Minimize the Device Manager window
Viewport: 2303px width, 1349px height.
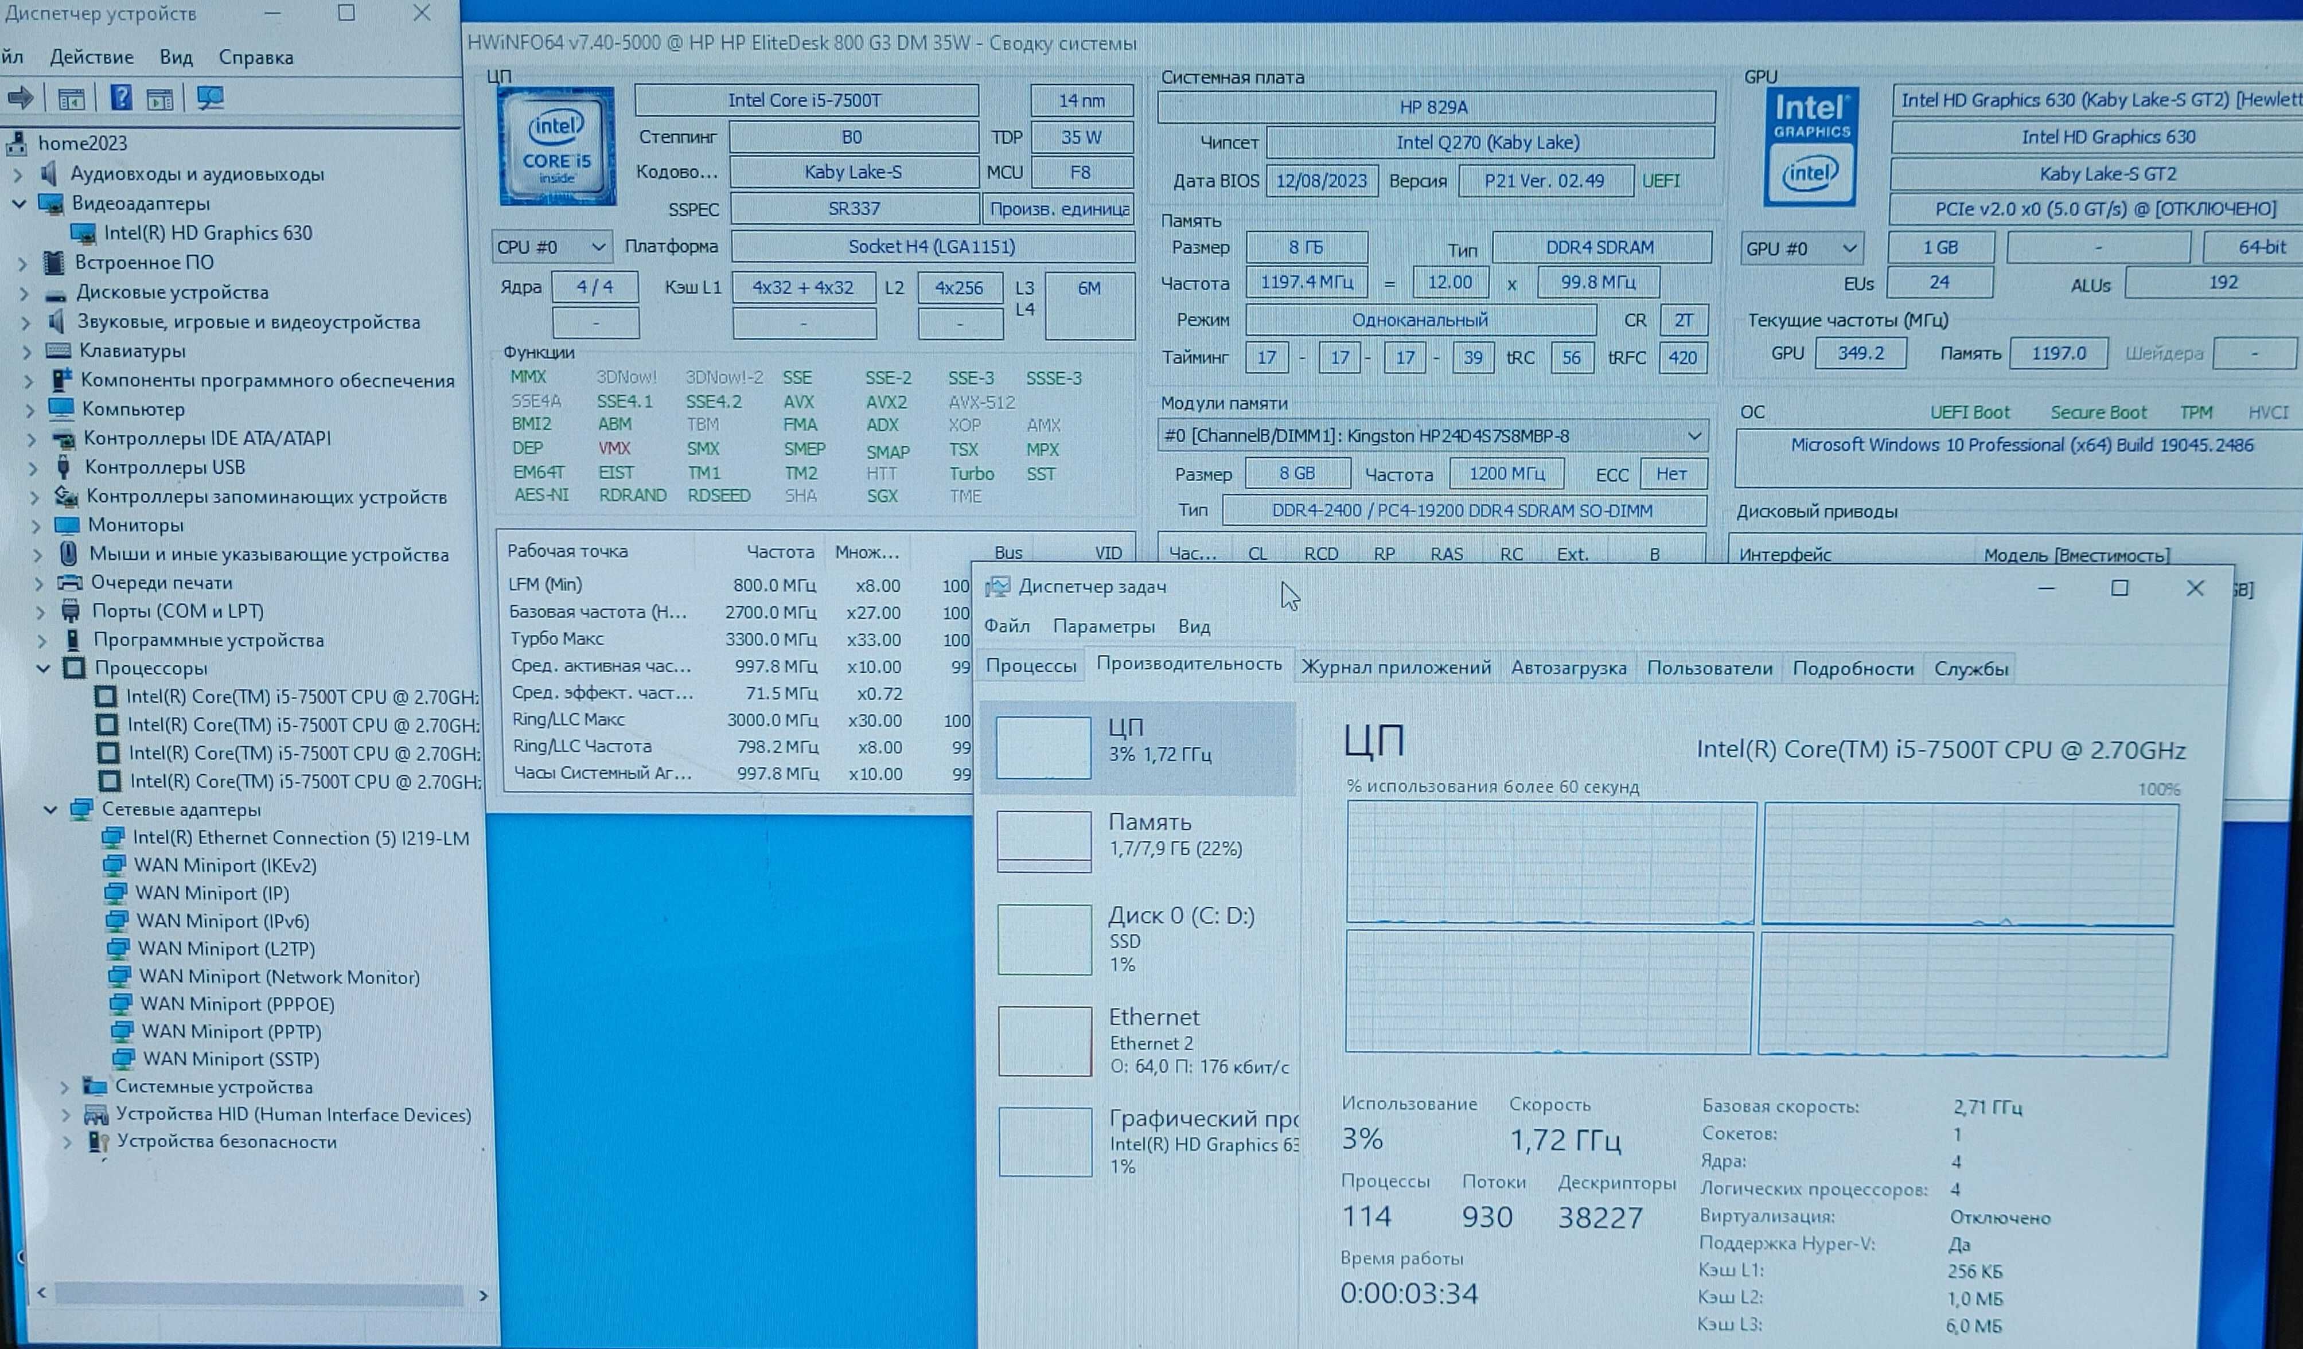(272, 14)
